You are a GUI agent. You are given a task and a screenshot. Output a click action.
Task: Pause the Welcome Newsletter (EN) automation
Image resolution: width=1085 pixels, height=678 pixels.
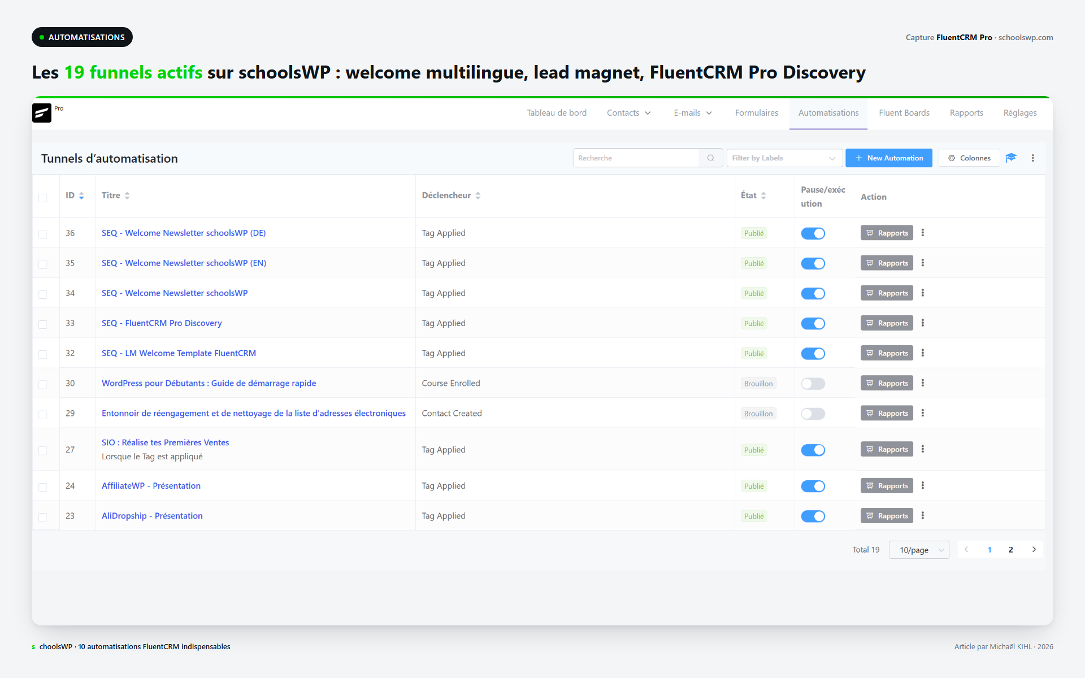tap(813, 263)
